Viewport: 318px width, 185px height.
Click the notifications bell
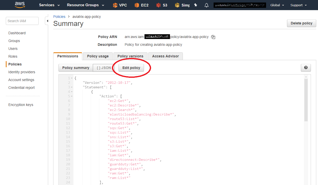[206, 5]
